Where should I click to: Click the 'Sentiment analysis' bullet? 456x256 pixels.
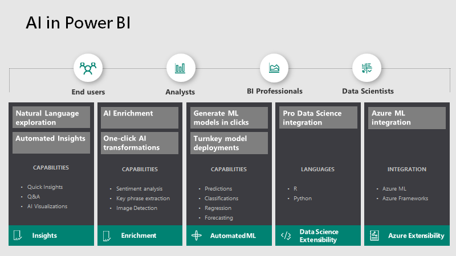coord(139,189)
